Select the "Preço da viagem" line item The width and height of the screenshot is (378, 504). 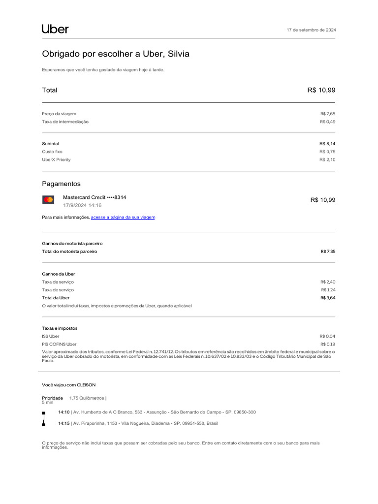click(x=59, y=114)
